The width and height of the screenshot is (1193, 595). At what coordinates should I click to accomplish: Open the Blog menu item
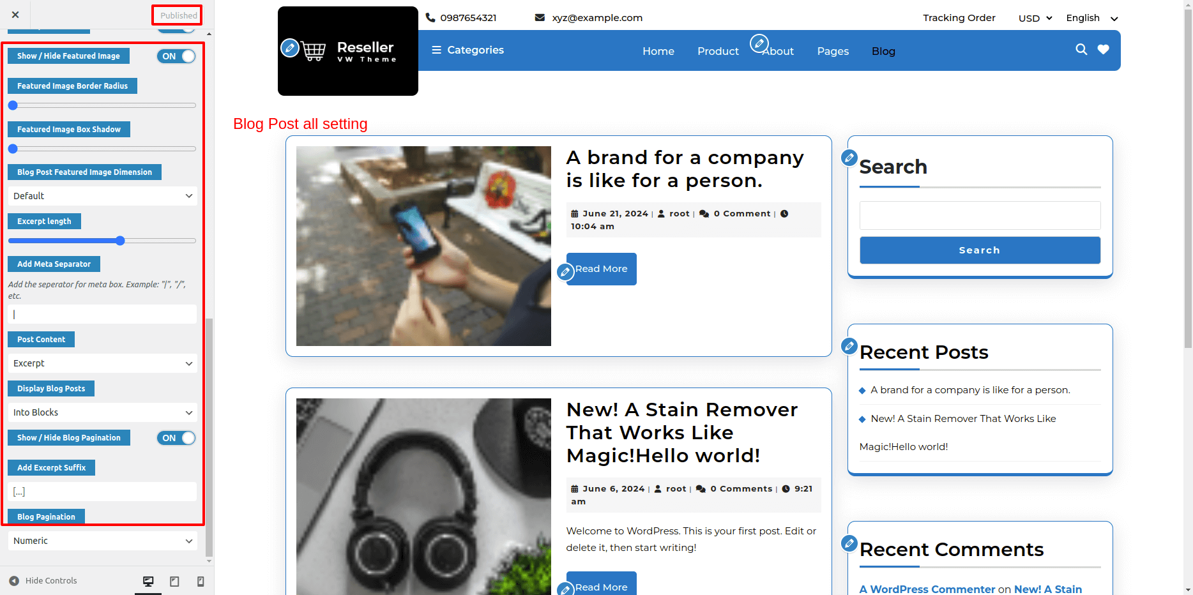pos(883,51)
